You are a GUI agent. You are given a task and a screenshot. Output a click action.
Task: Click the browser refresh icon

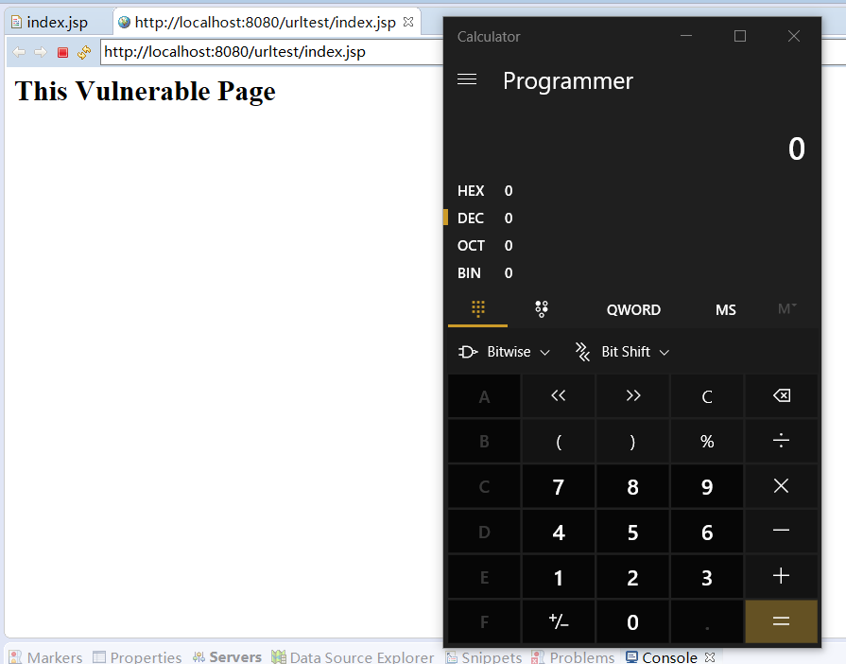tap(84, 52)
